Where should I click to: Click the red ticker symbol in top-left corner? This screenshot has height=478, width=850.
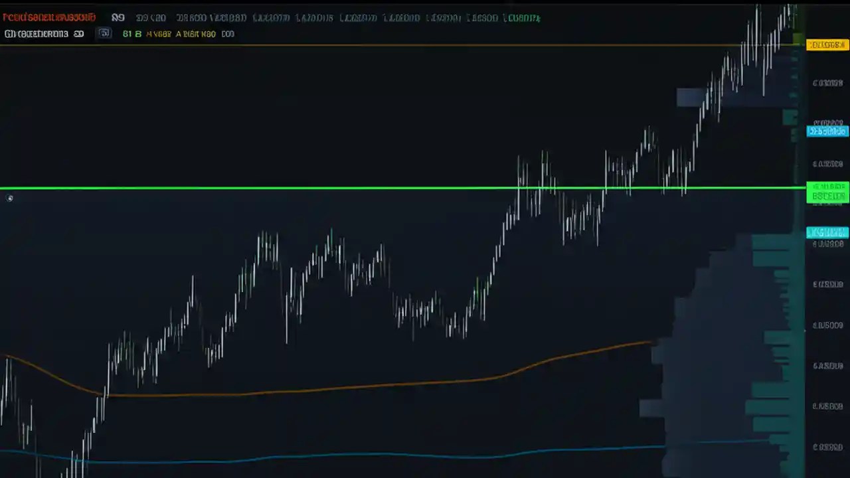[x=46, y=17]
